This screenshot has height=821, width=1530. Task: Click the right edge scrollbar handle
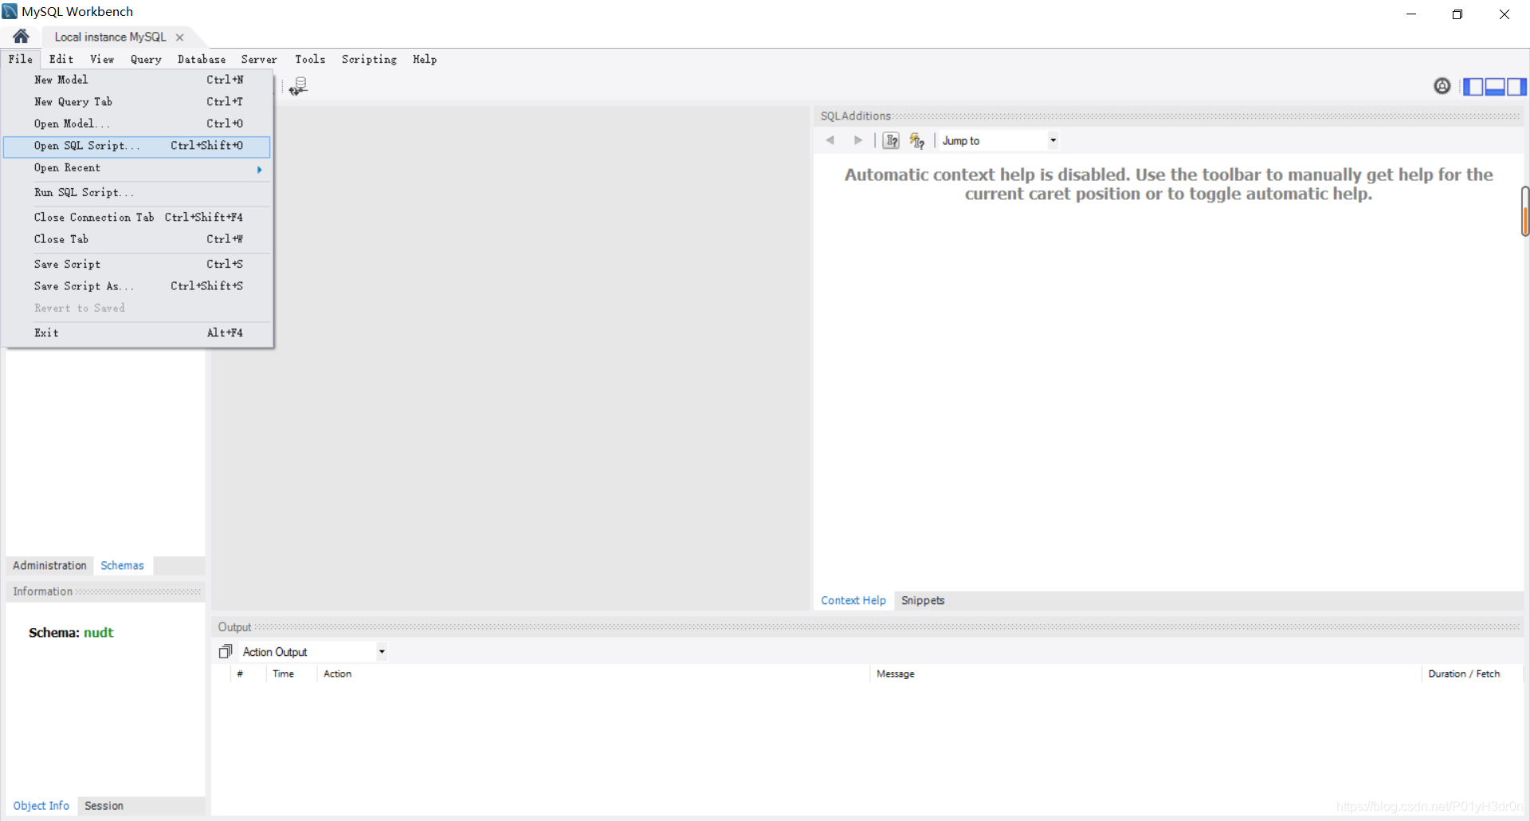point(1525,211)
